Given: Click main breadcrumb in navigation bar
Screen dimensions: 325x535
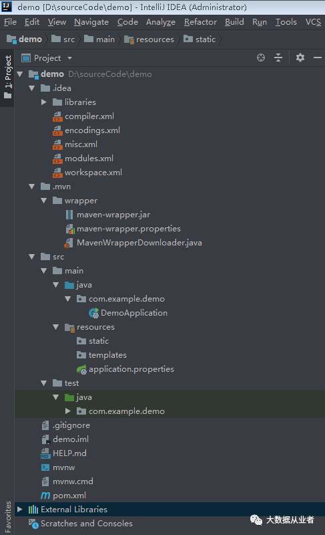Looking at the screenshot, I should point(99,39).
